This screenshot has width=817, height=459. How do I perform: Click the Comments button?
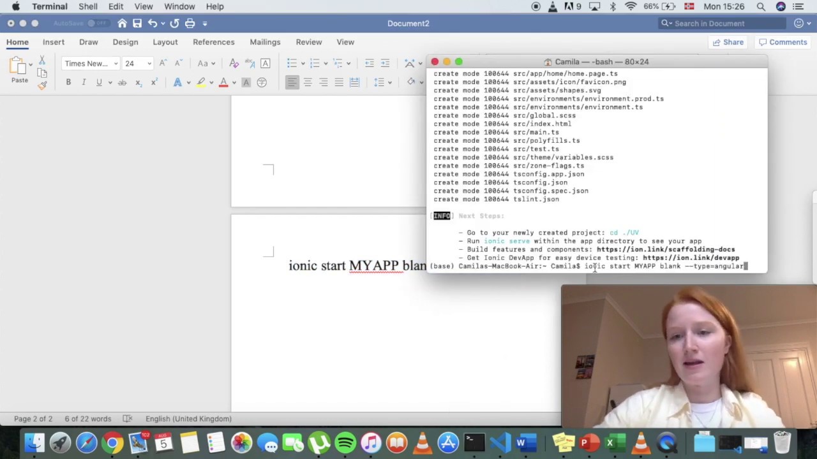[x=783, y=42]
